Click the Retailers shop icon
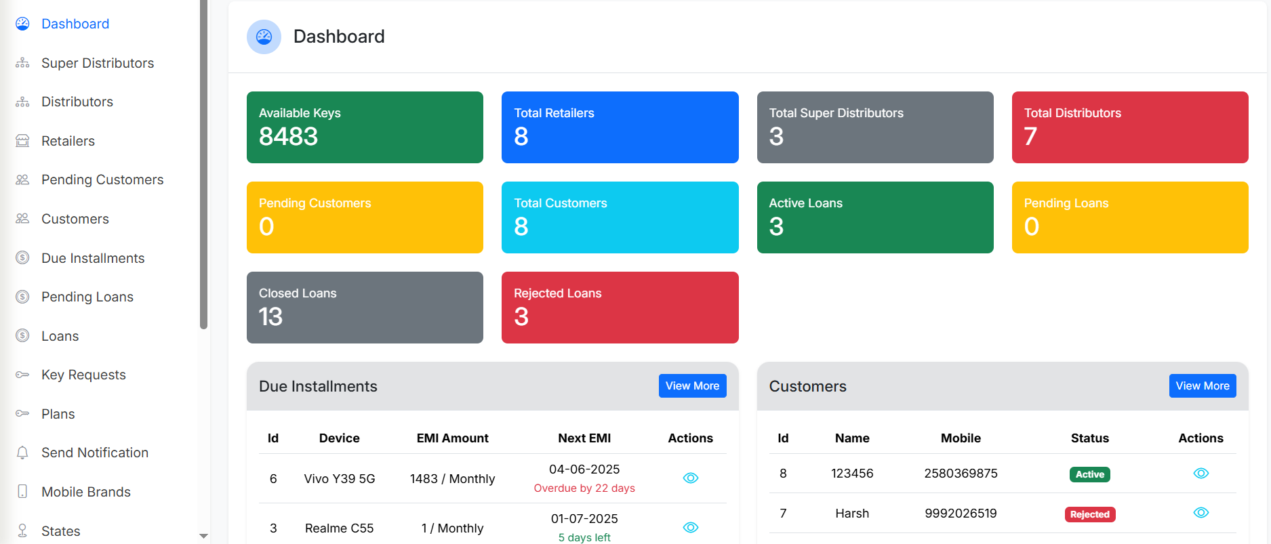 22,141
